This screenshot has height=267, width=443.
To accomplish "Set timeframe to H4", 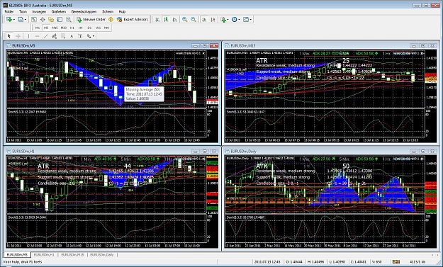I will click(81, 28).
